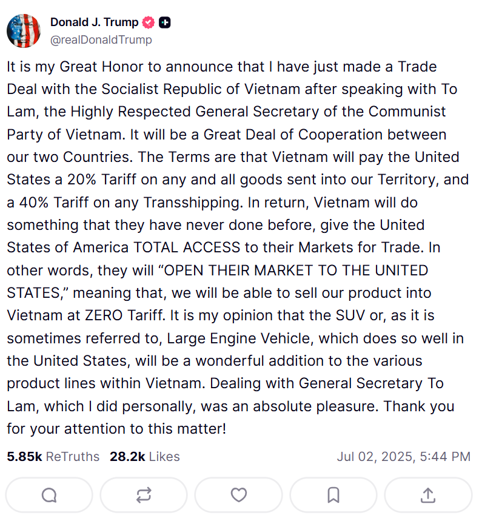Like the post using the heart icon
The image size is (479, 518).
coord(238,495)
